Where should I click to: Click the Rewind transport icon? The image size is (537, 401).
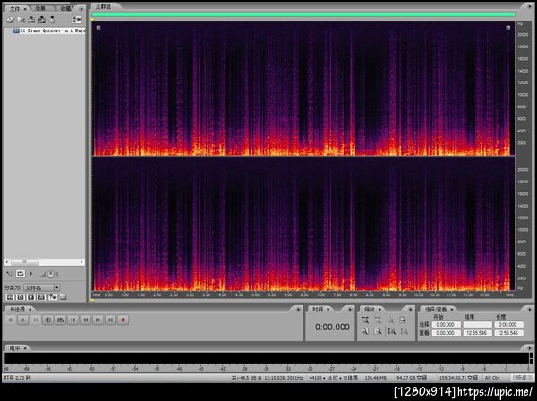click(x=85, y=320)
